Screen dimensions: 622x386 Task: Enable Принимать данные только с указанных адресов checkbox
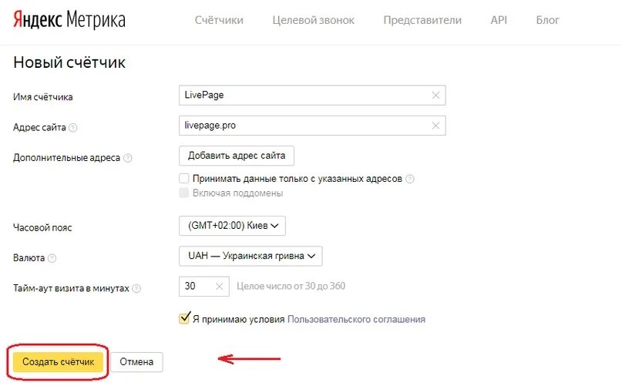click(183, 179)
